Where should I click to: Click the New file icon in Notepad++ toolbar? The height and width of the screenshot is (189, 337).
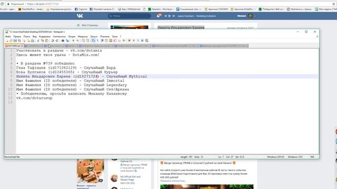[7, 40]
